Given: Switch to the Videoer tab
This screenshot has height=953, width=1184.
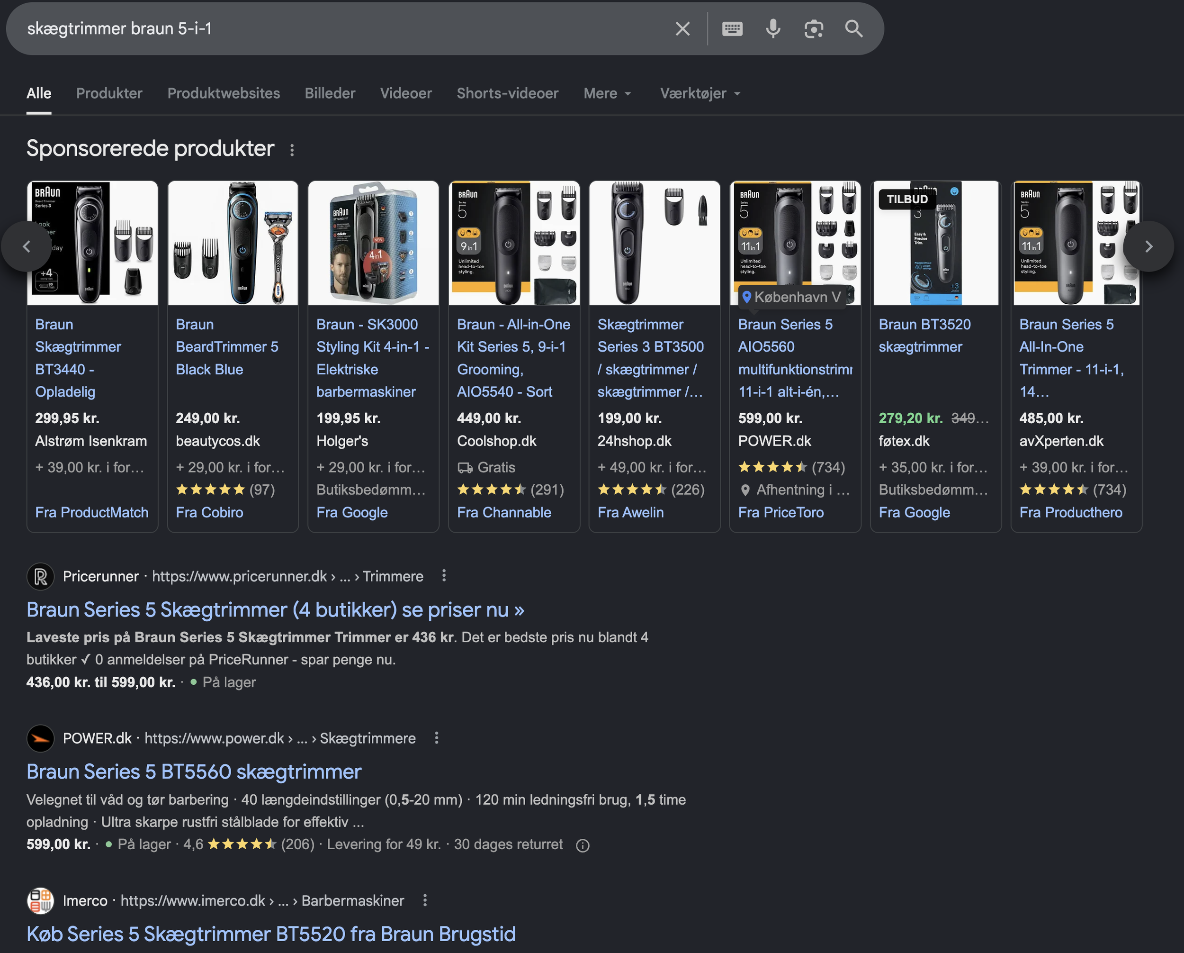Looking at the screenshot, I should pos(406,93).
